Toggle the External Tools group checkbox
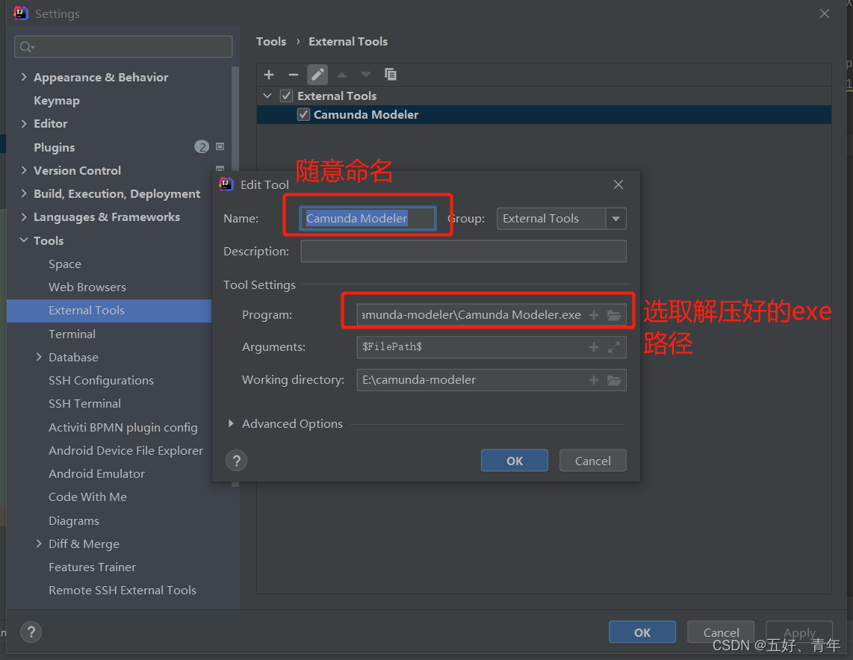This screenshot has height=660, width=853. (287, 96)
